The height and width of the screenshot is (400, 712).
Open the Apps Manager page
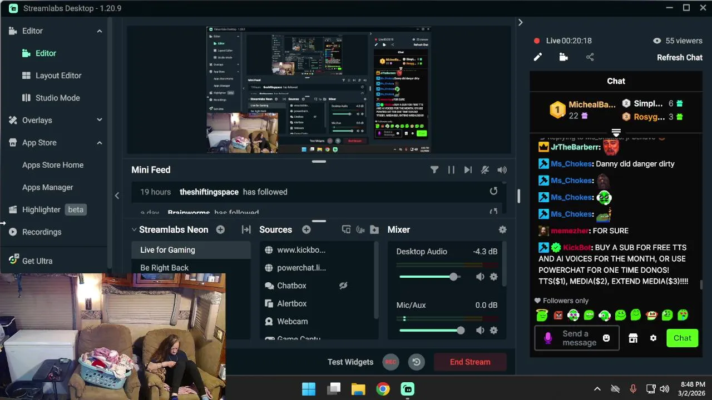pyautogui.click(x=48, y=187)
